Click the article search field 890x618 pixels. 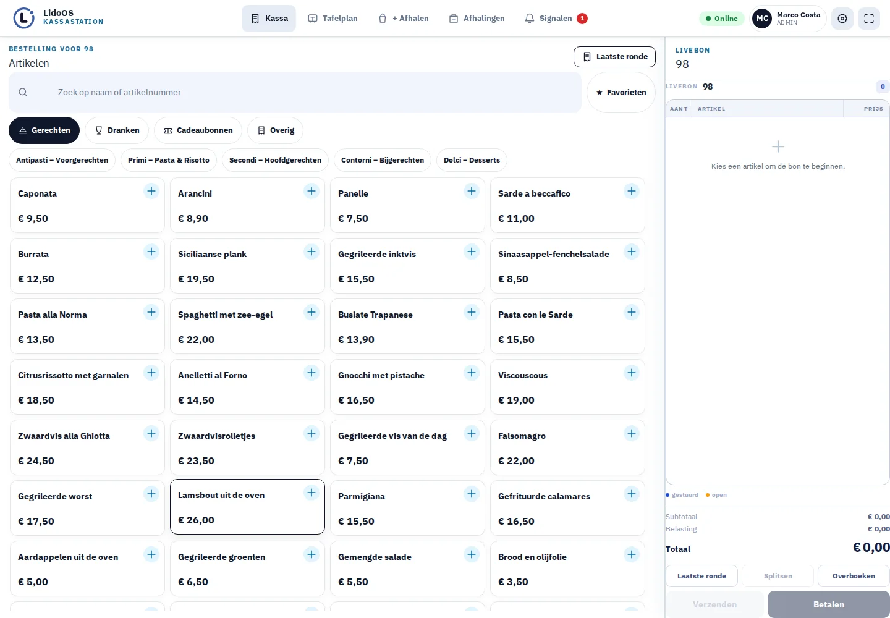tap(295, 92)
